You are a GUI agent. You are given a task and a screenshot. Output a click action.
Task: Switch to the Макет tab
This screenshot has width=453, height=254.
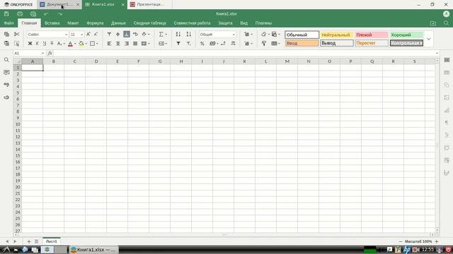pos(73,23)
